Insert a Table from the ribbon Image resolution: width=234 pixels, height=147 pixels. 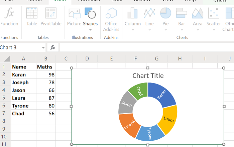pos(32,16)
